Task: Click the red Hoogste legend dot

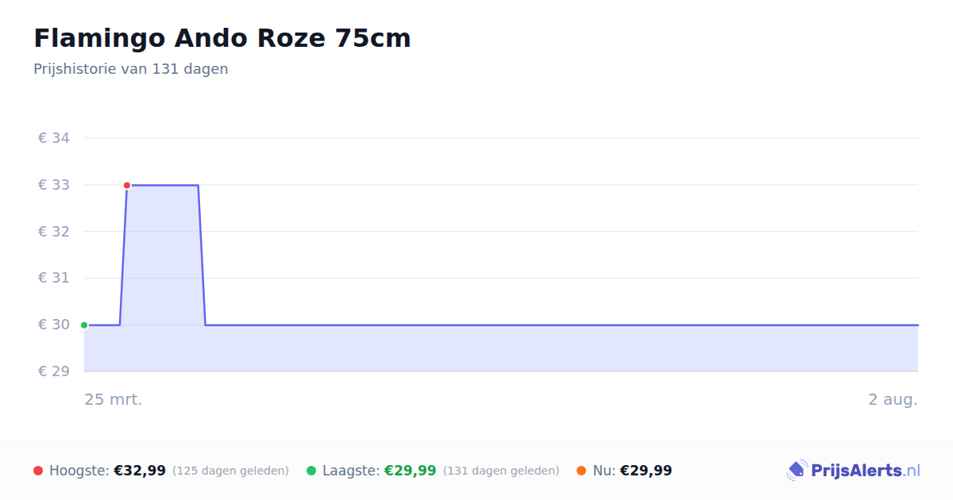Action: (x=38, y=471)
